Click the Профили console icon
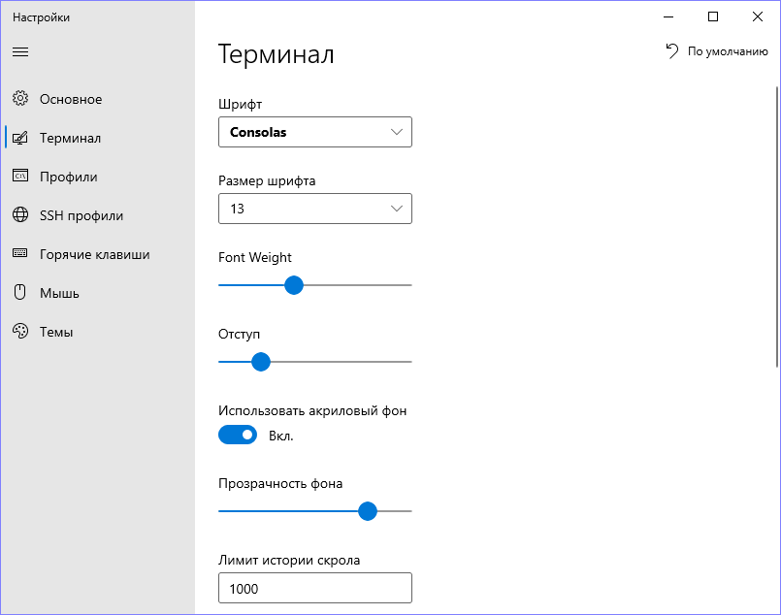The image size is (781, 615). (20, 177)
